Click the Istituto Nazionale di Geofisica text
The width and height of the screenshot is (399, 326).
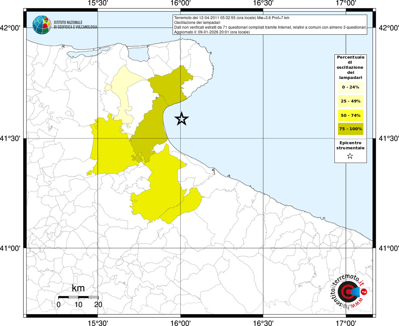tap(75, 25)
